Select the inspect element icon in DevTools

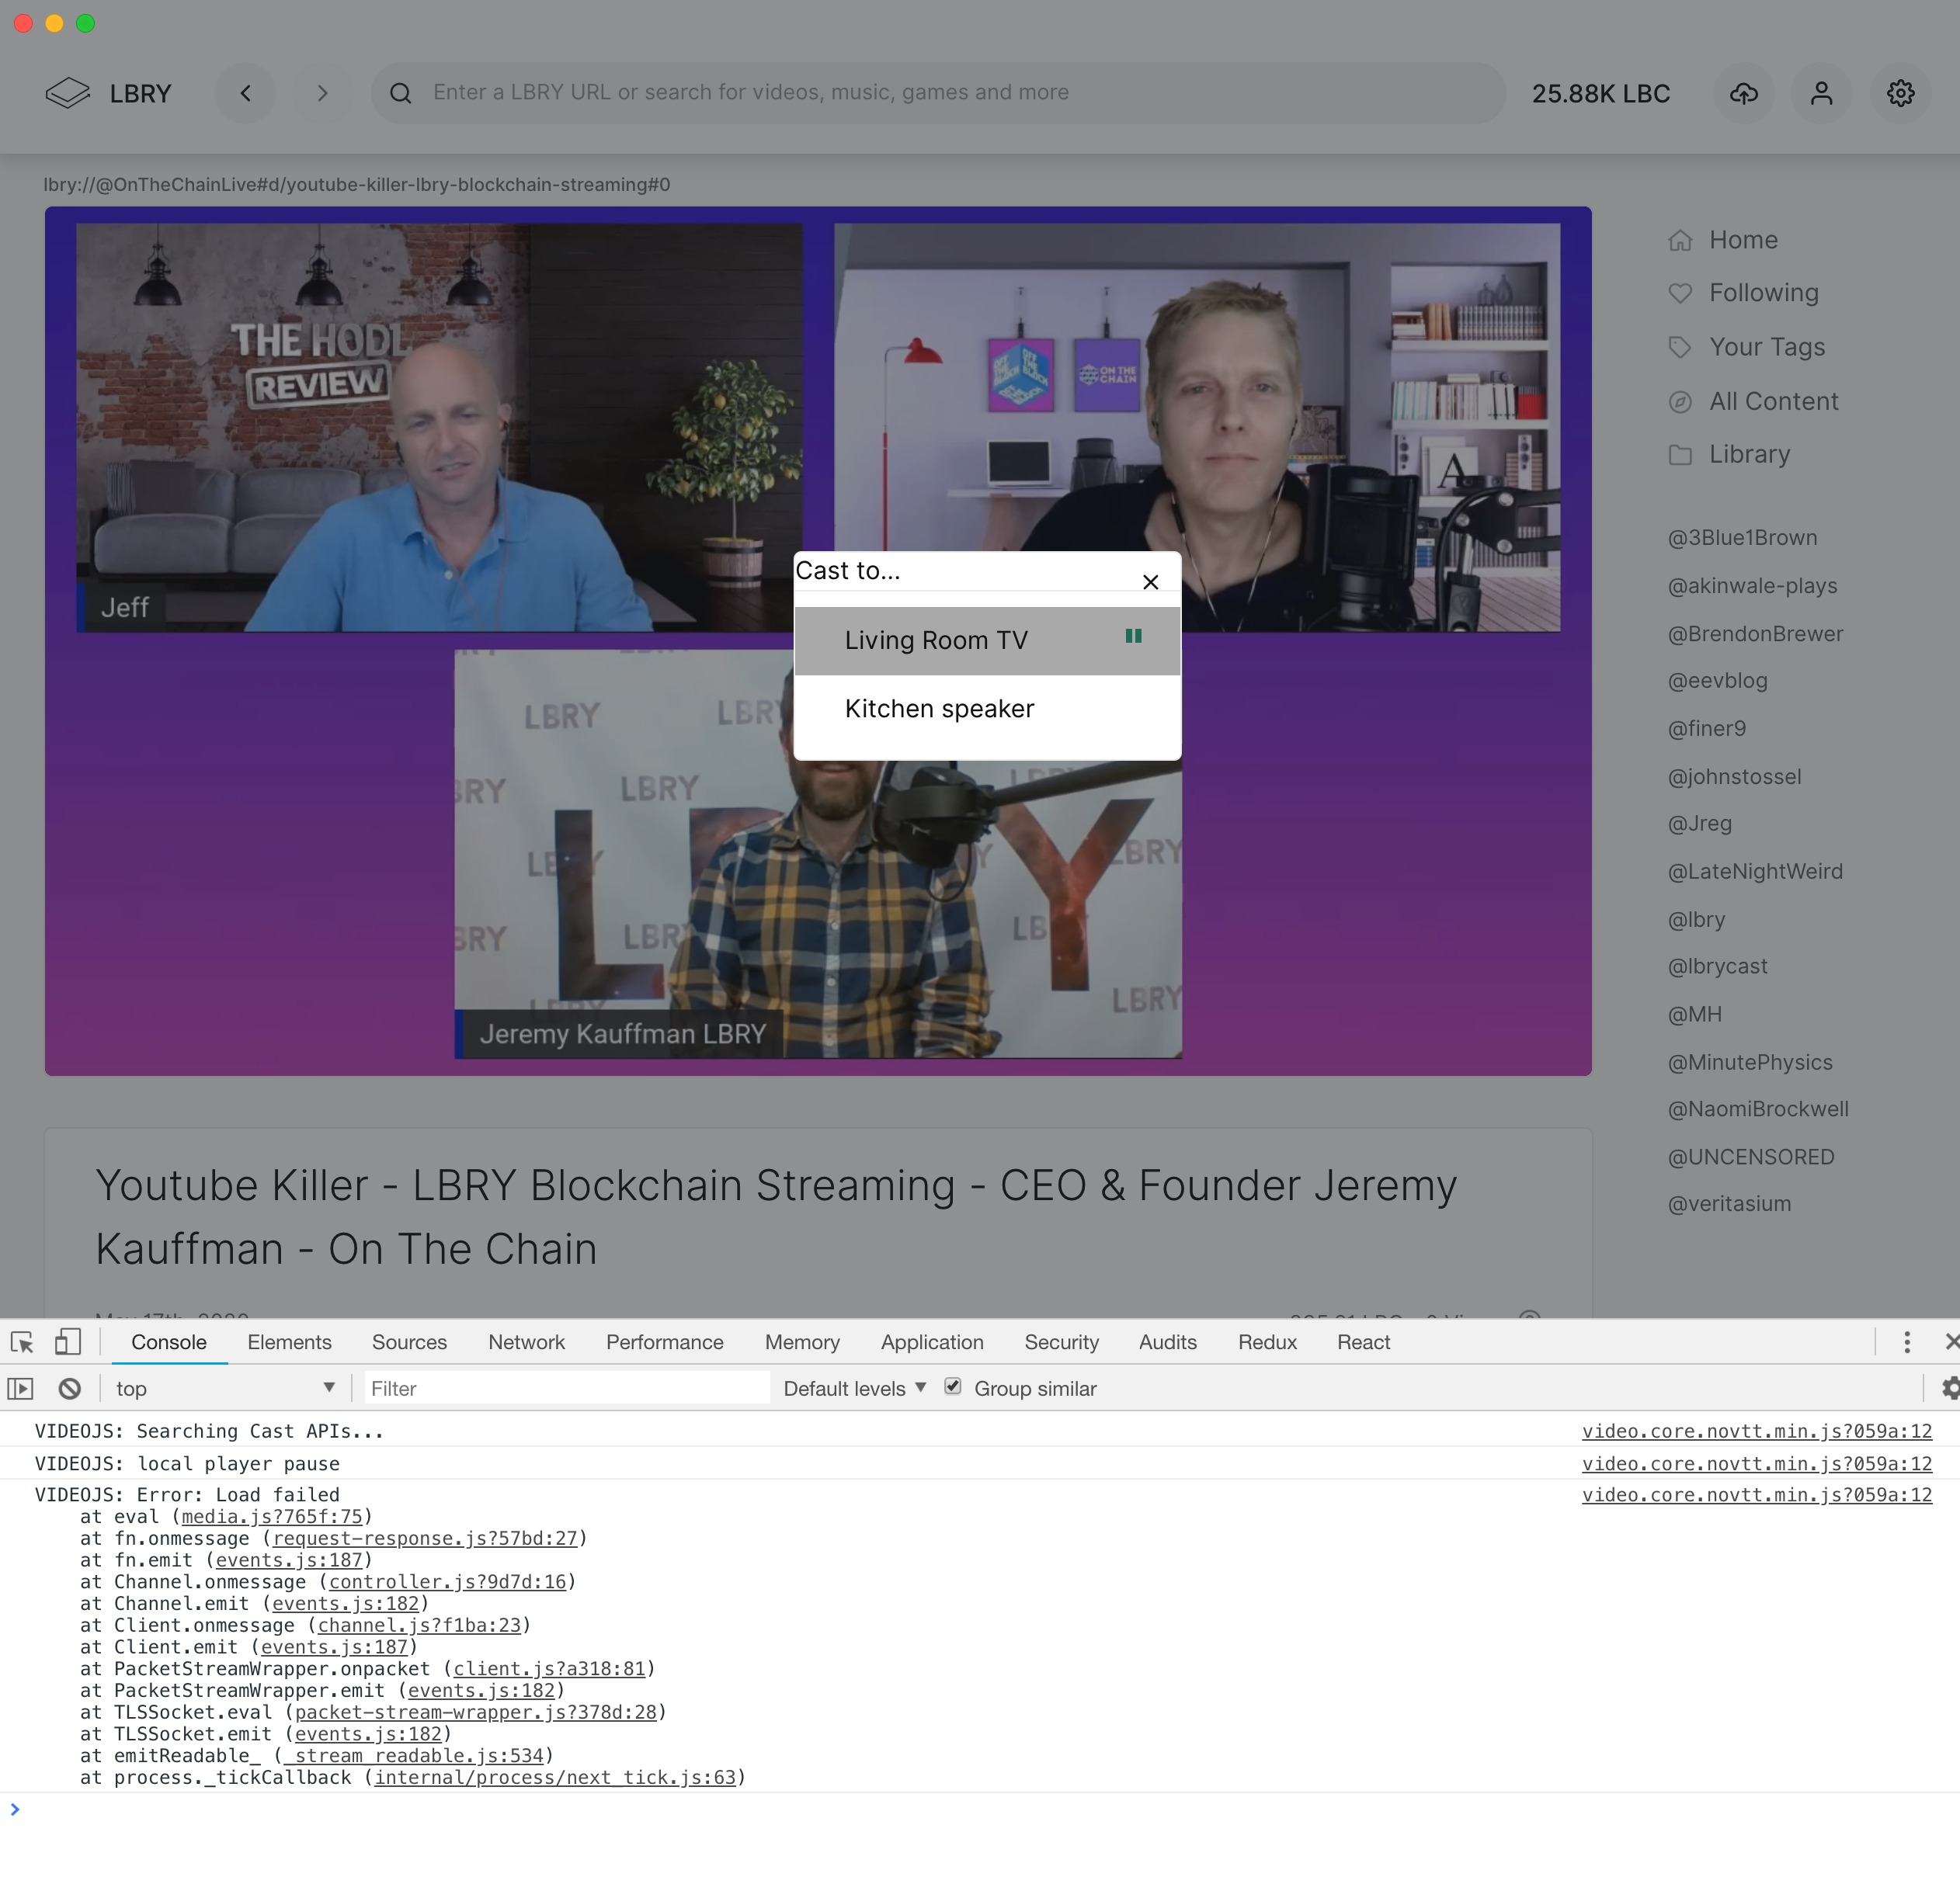[x=22, y=1342]
